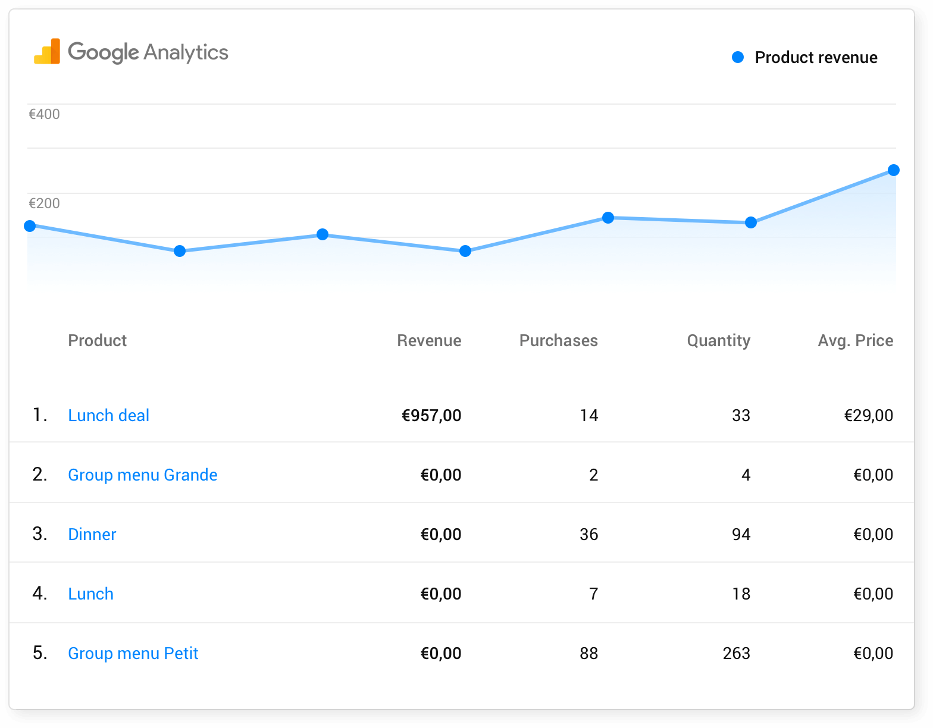Click the Product revenue legend label
Viewport: 933px width, 728px height.
tap(816, 57)
